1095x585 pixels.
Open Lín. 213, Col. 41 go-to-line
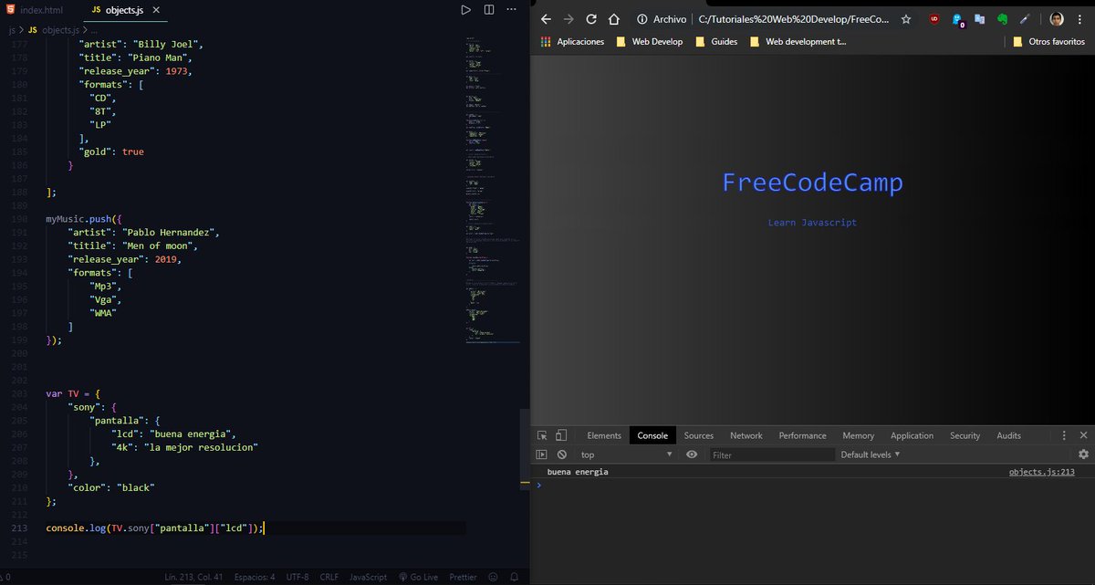[x=193, y=577]
